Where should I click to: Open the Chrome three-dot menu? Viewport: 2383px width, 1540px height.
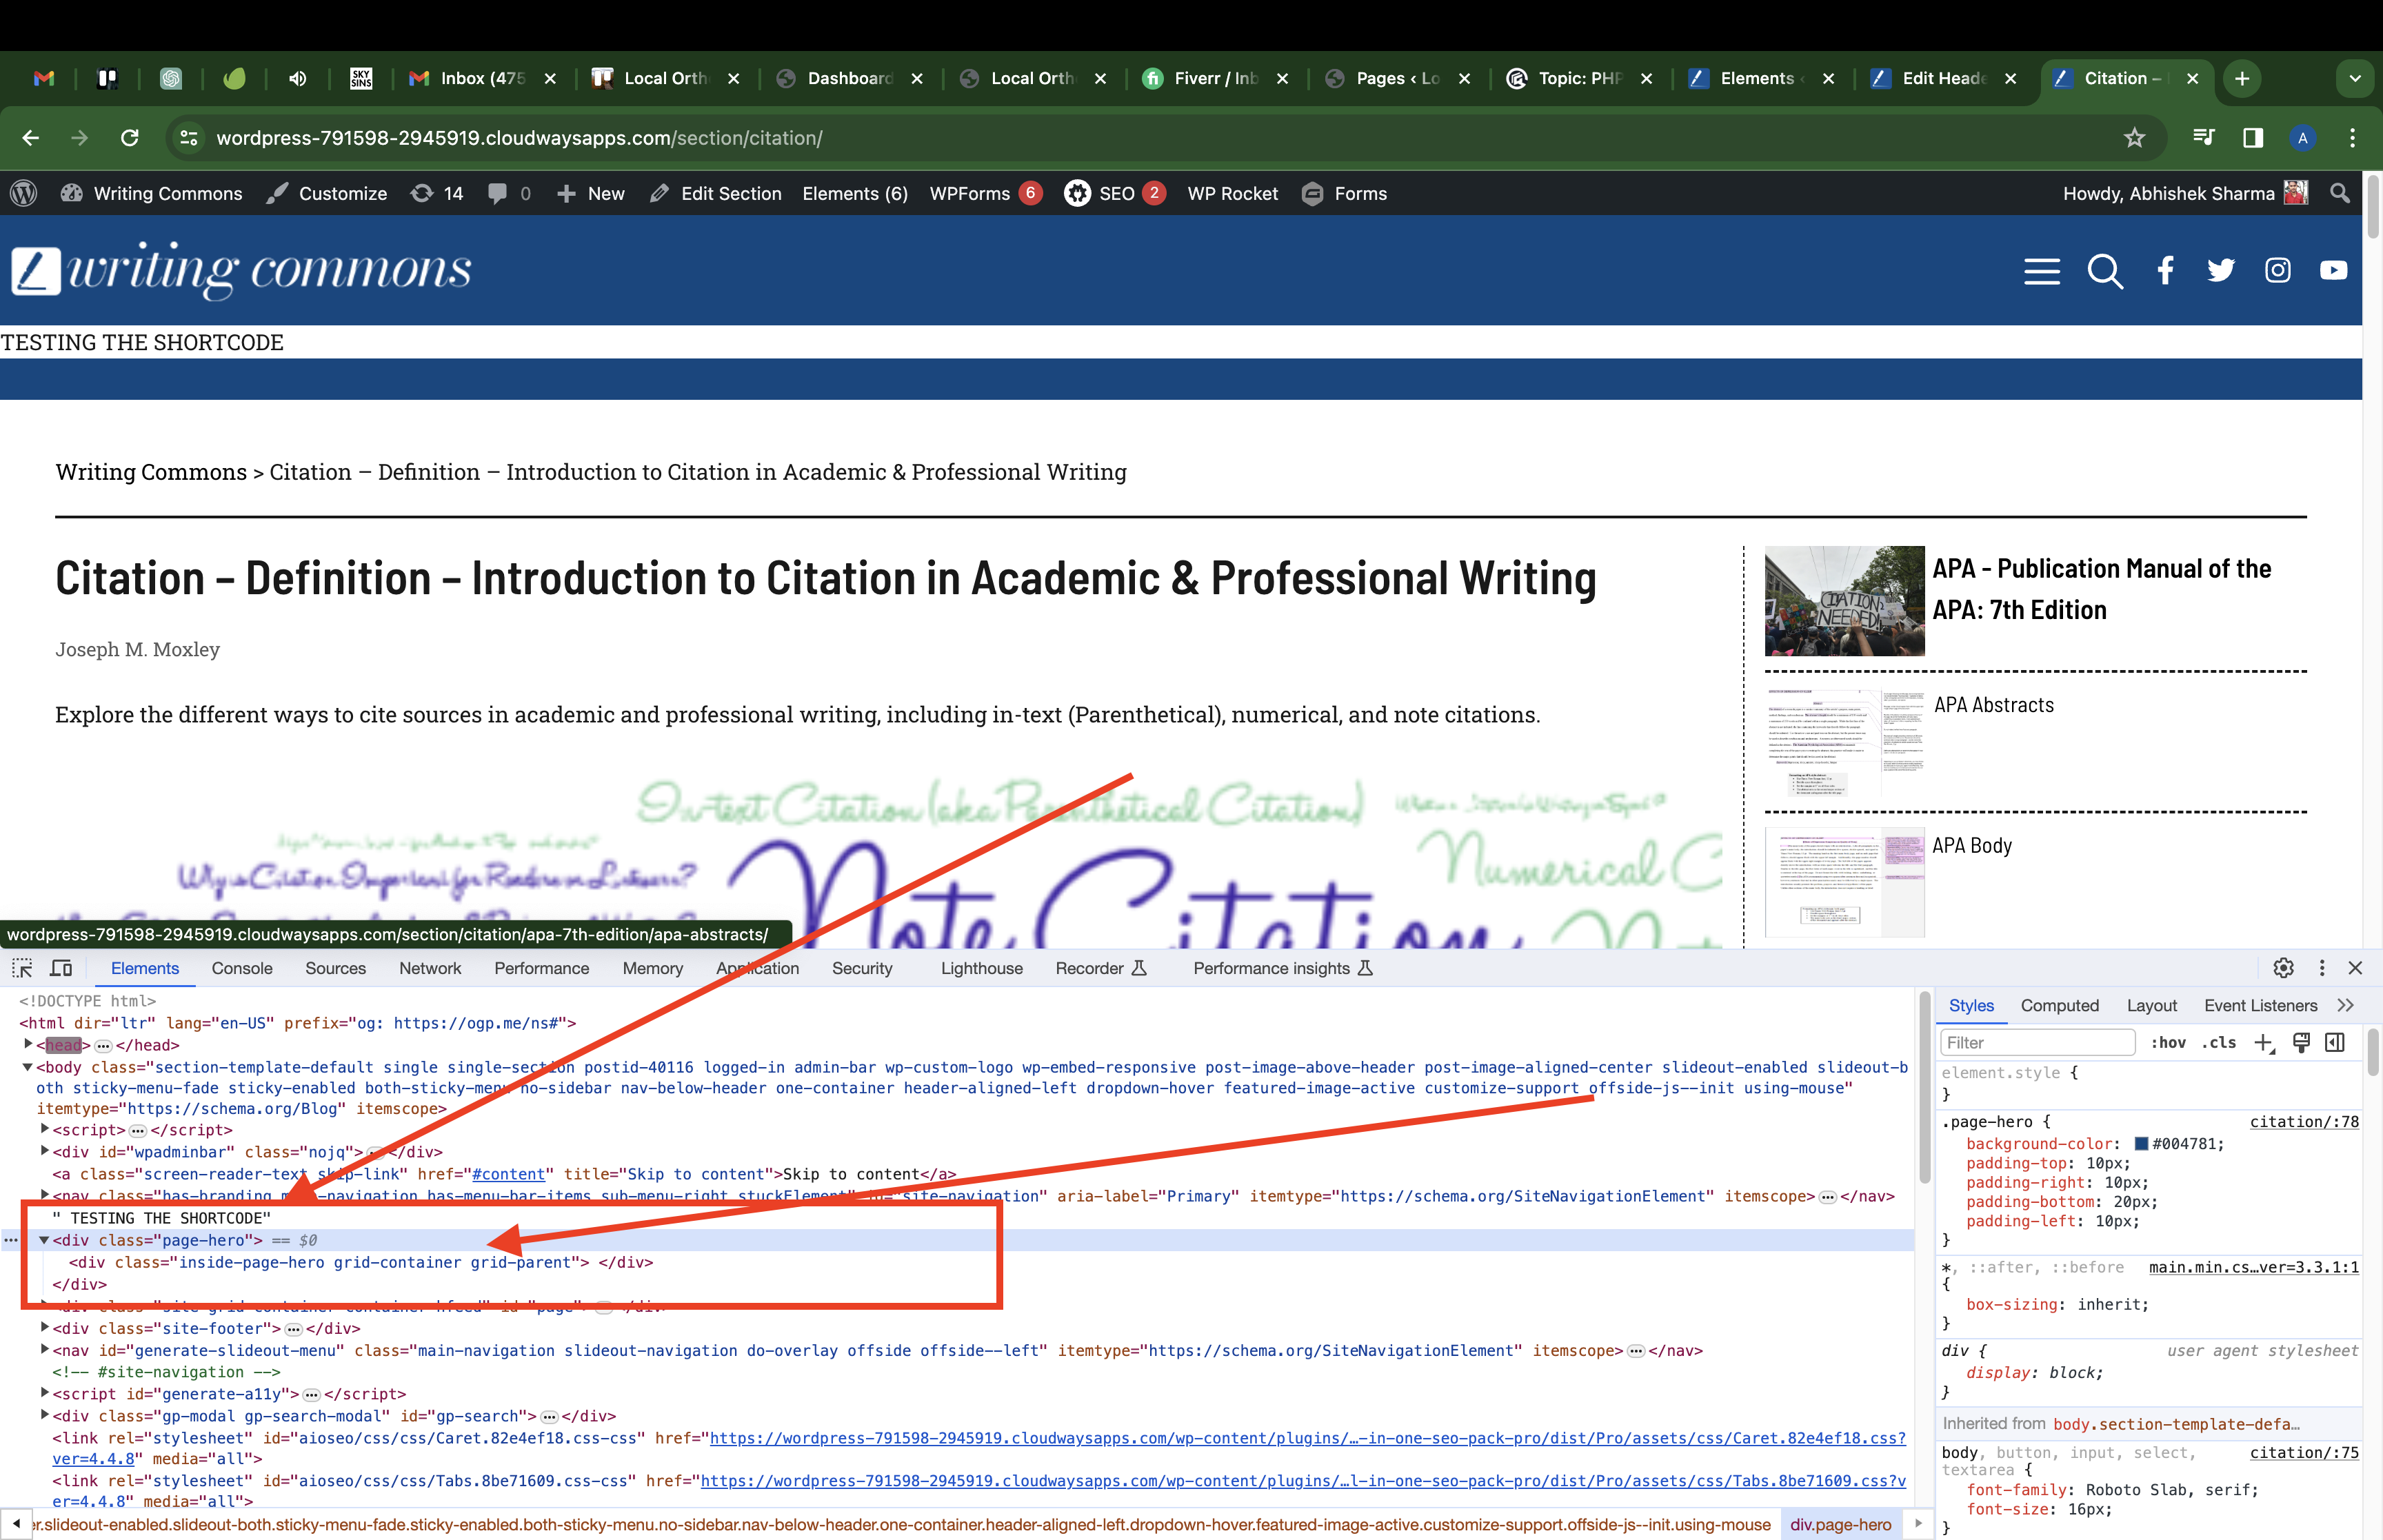[x=2352, y=138]
